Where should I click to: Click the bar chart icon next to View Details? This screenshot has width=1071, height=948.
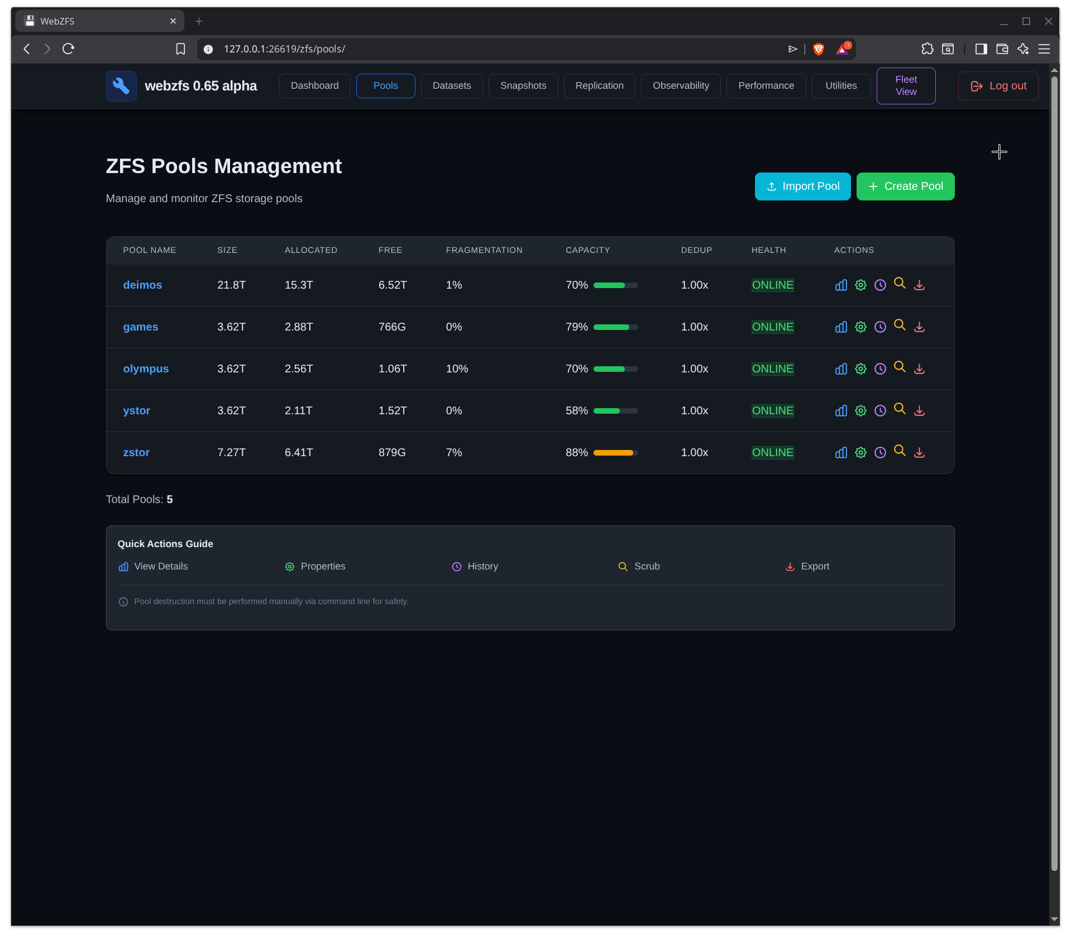click(x=123, y=566)
